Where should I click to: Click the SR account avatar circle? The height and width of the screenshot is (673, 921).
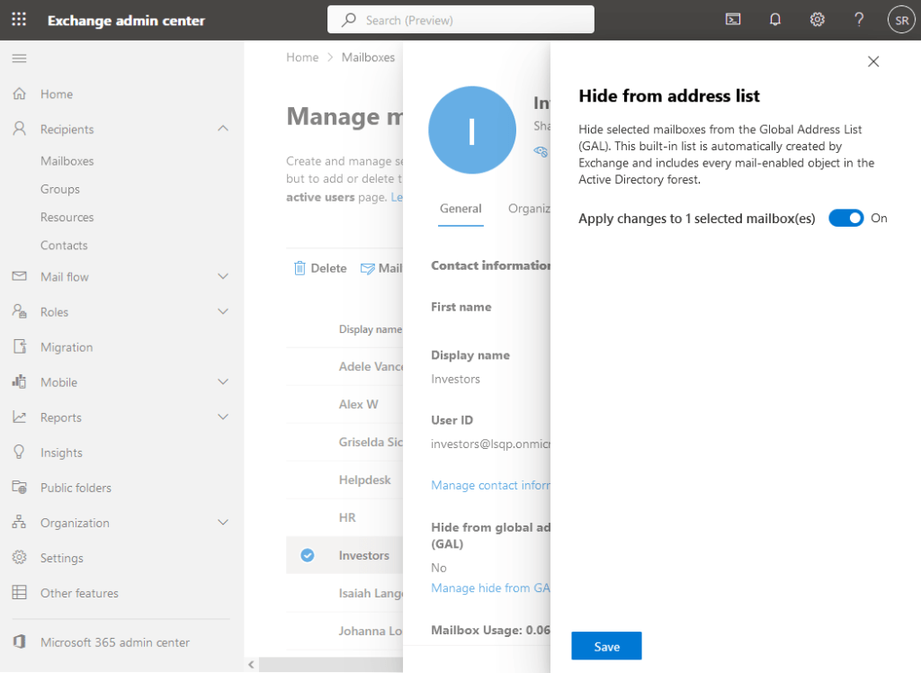[901, 19]
